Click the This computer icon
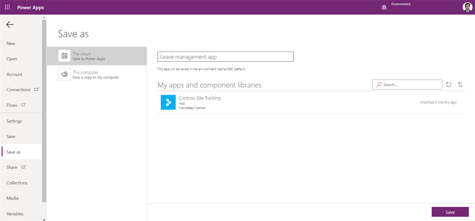475x221 pixels. tap(64, 74)
